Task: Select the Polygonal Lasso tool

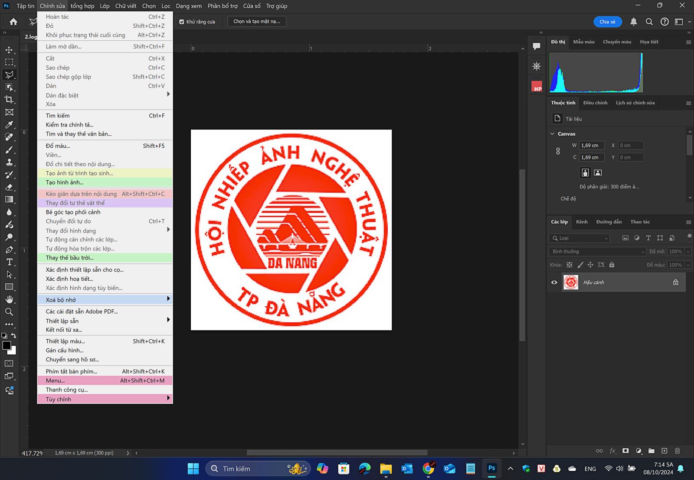Action: (9, 75)
